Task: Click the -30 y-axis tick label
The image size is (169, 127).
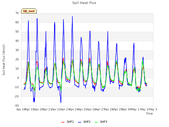Action: [16, 106]
